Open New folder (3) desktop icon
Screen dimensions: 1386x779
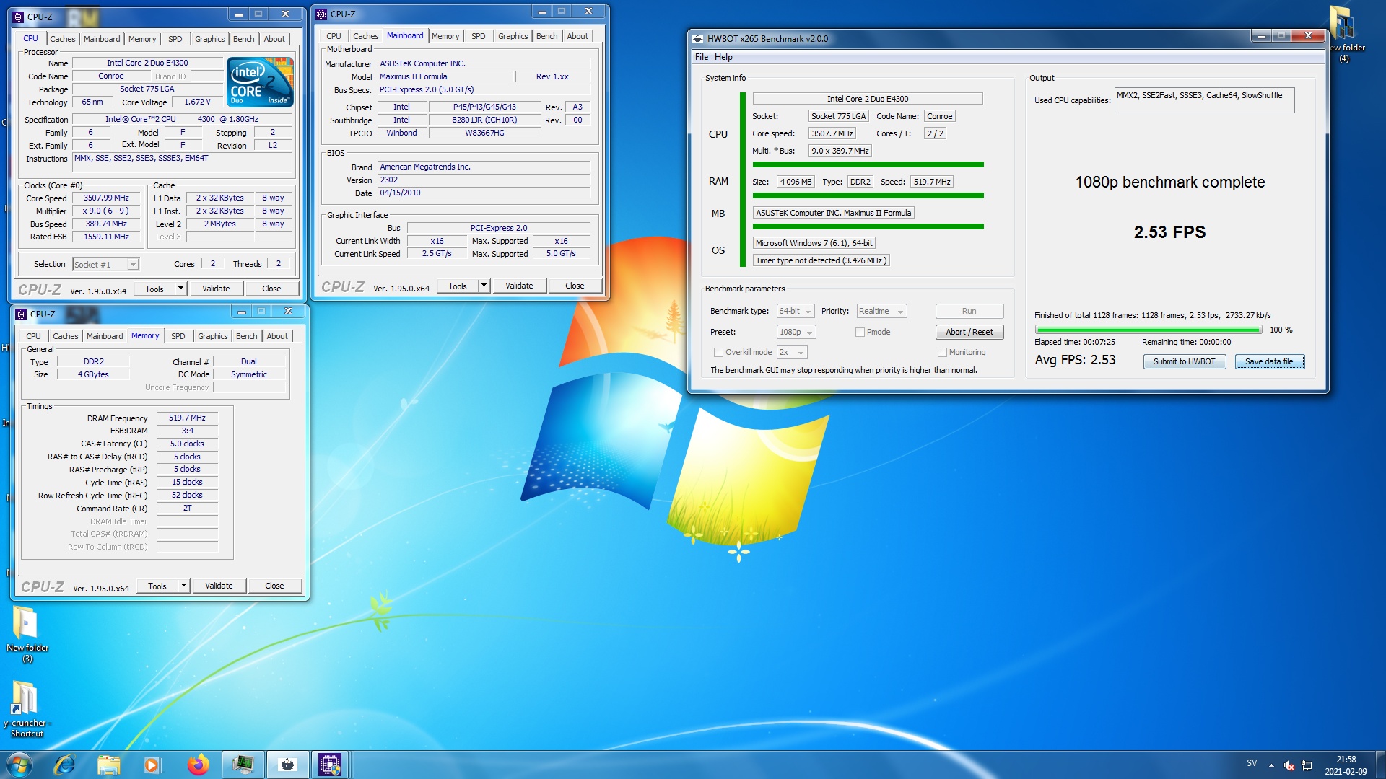tap(27, 635)
